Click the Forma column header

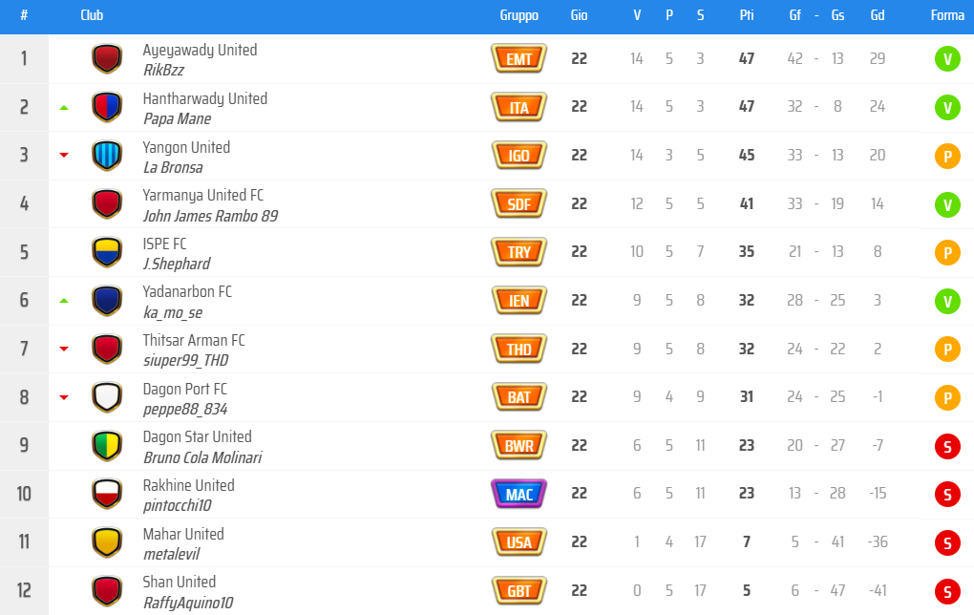click(x=947, y=15)
